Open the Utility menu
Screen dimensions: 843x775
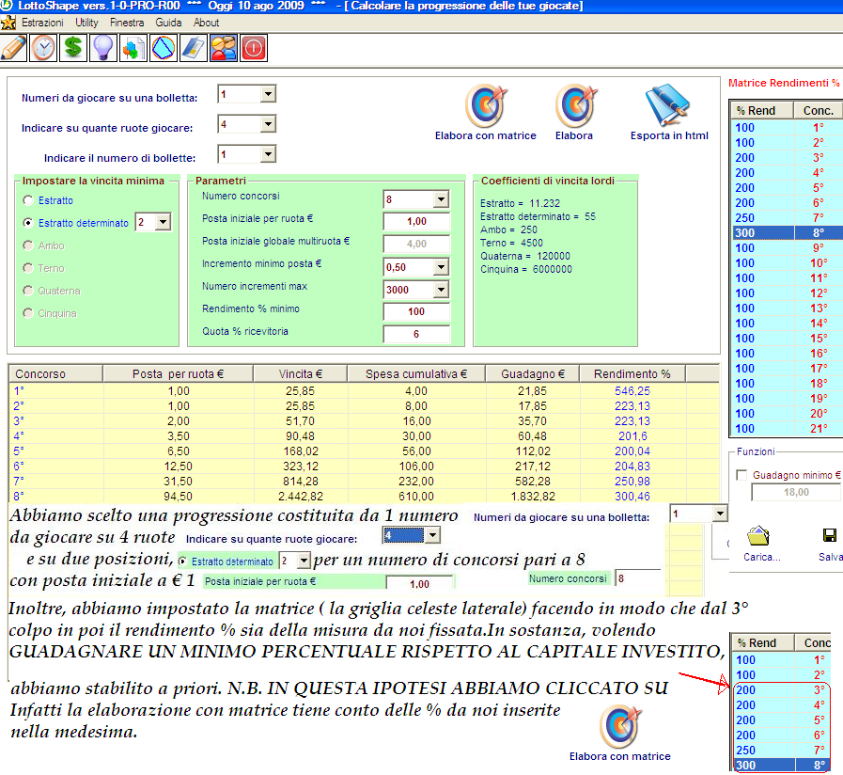[x=86, y=23]
